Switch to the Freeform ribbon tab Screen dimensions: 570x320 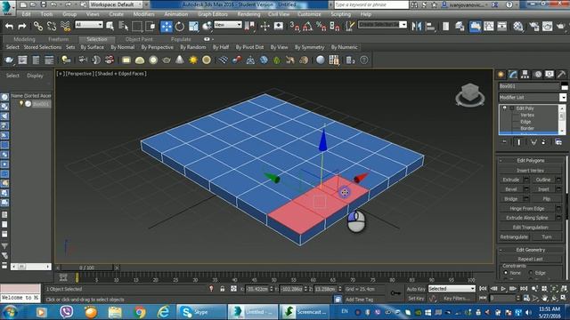pos(58,39)
